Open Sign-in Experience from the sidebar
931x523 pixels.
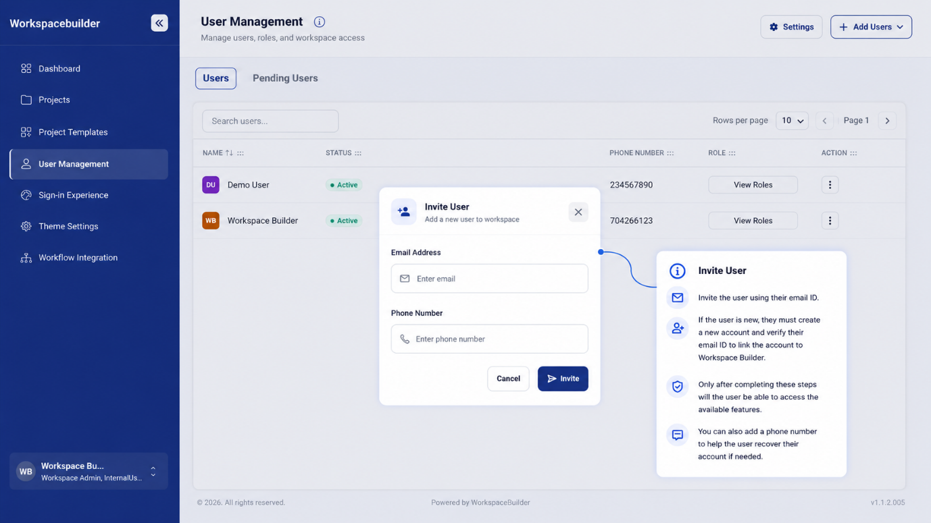click(89, 195)
